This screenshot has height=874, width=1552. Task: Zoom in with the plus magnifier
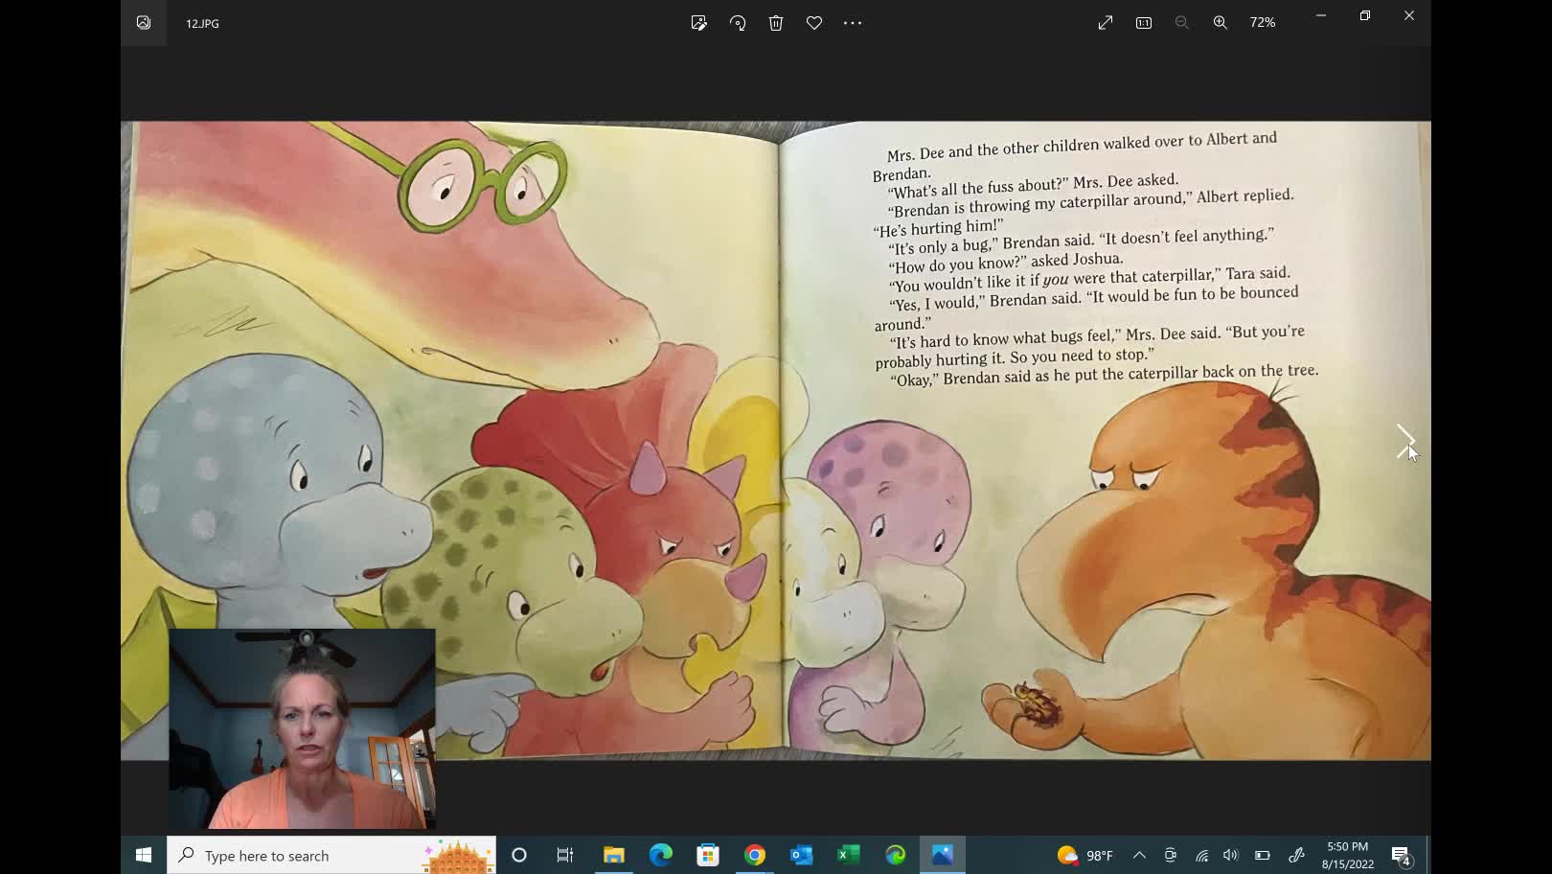(1221, 23)
